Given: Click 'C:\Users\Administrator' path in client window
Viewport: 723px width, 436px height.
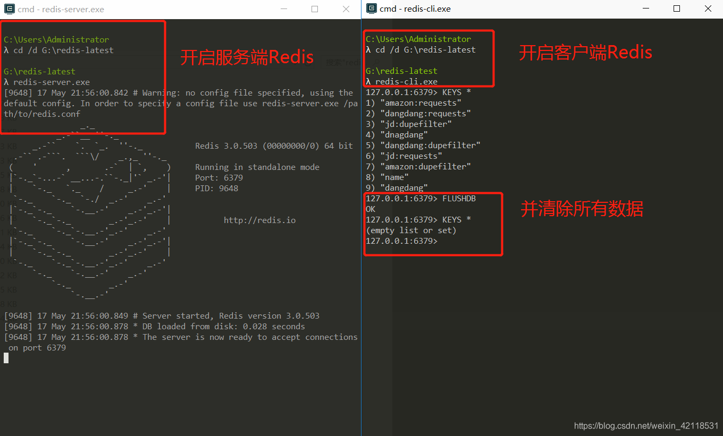Looking at the screenshot, I should [x=418, y=39].
